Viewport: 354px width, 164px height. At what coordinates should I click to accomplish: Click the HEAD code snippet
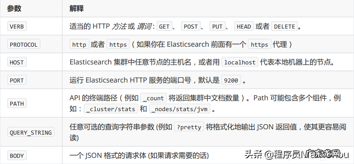pyautogui.click(x=244, y=26)
